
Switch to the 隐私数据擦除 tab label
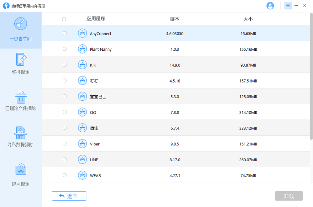(21, 145)
